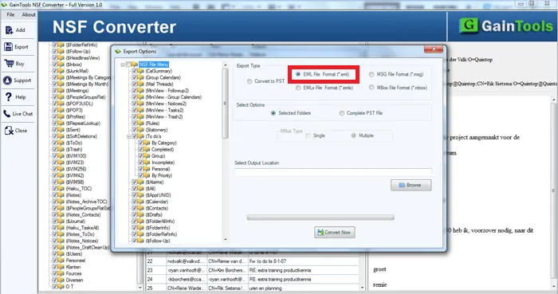Start Live Chat via phone icon
The image size is (558, 294).
[x=7, y=114]
